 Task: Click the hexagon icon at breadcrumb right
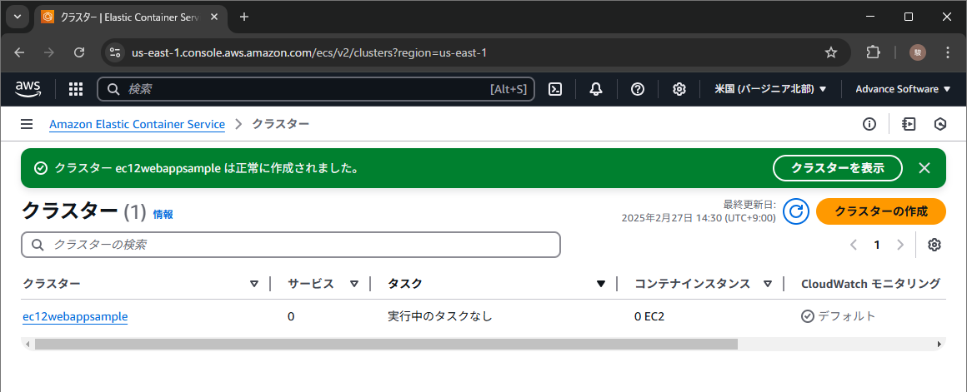tap(939, 124)
